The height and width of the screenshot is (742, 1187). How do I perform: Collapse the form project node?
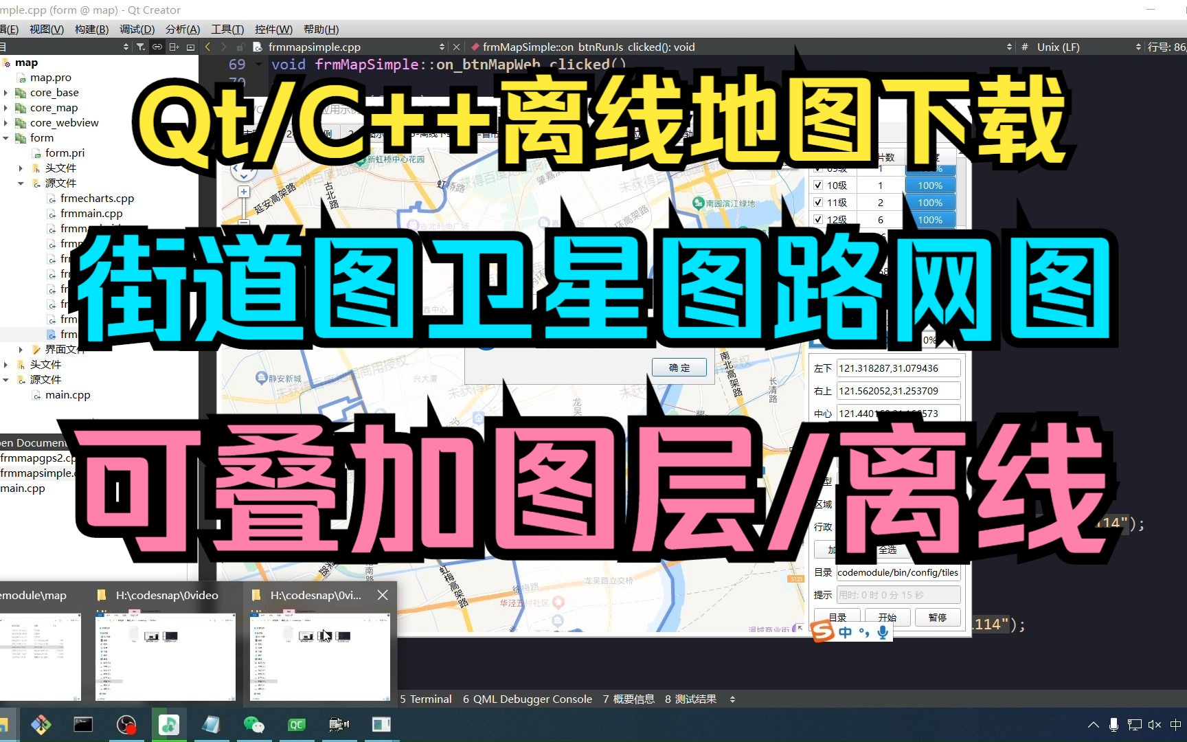pos(6,138)
